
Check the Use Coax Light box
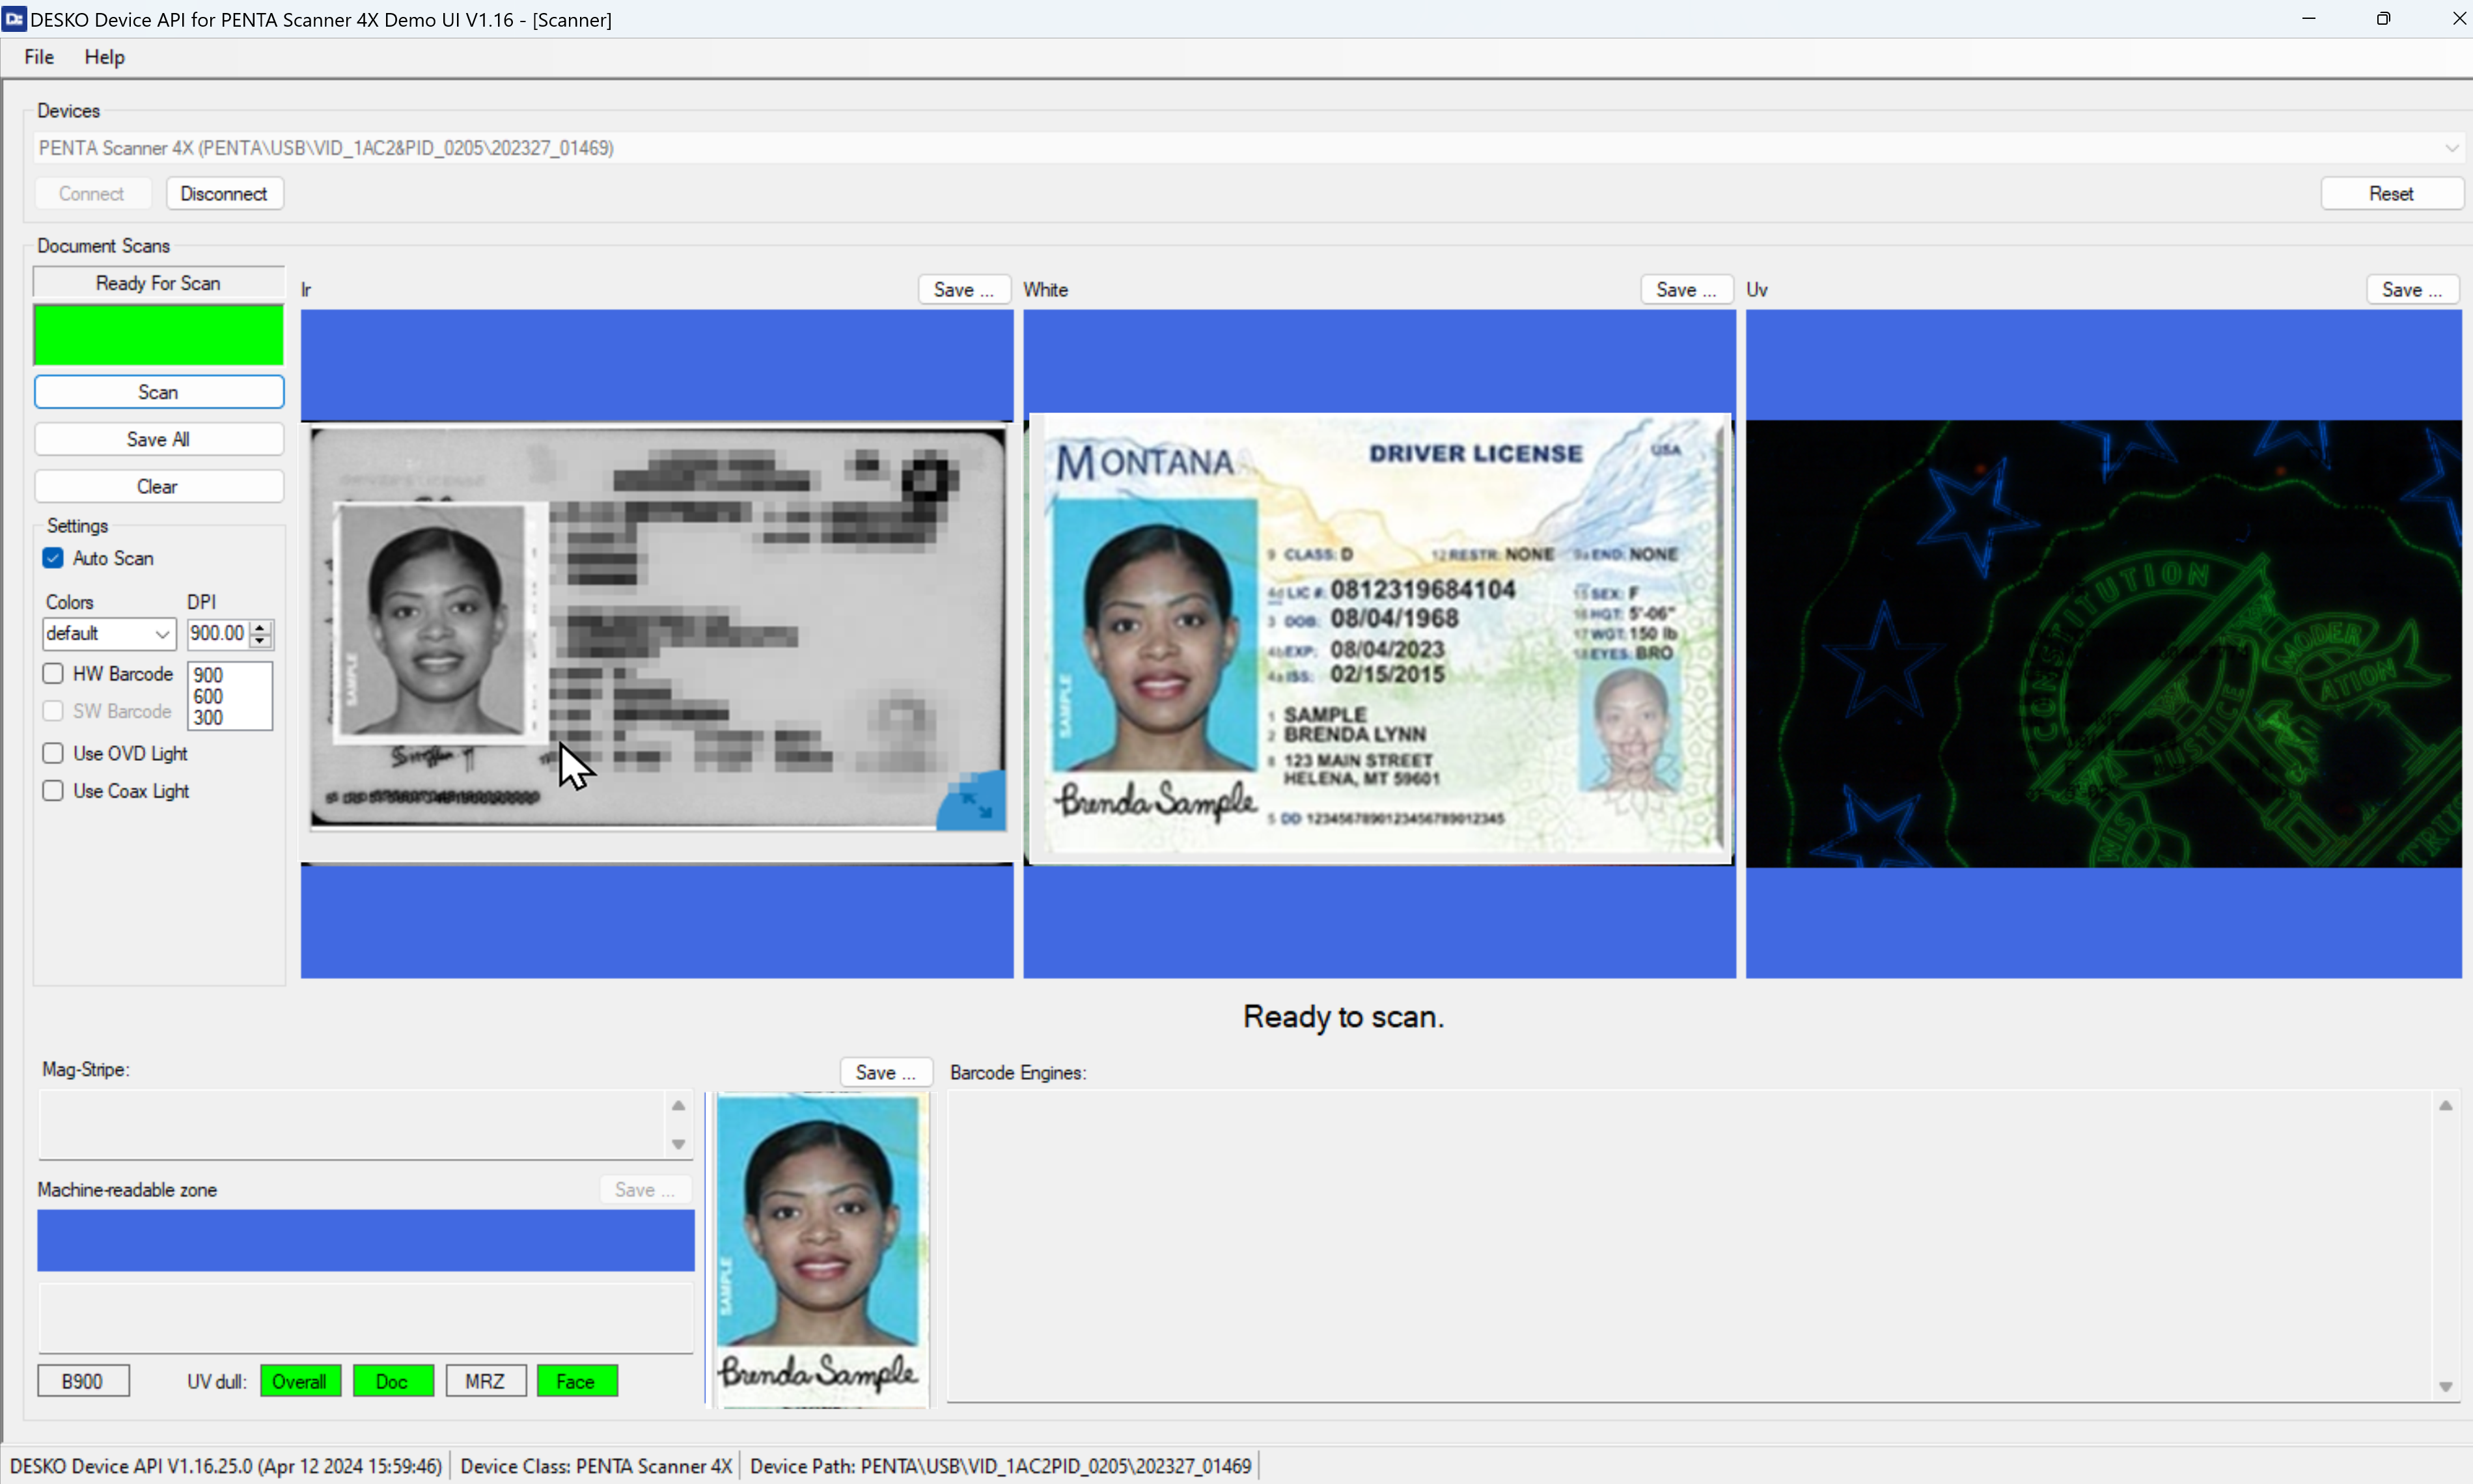click(53, 791)
